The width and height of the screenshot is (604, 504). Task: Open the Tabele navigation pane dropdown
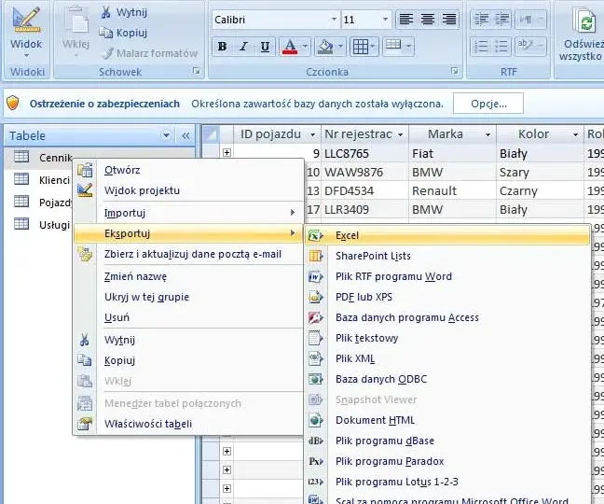[x=166, y=135]
